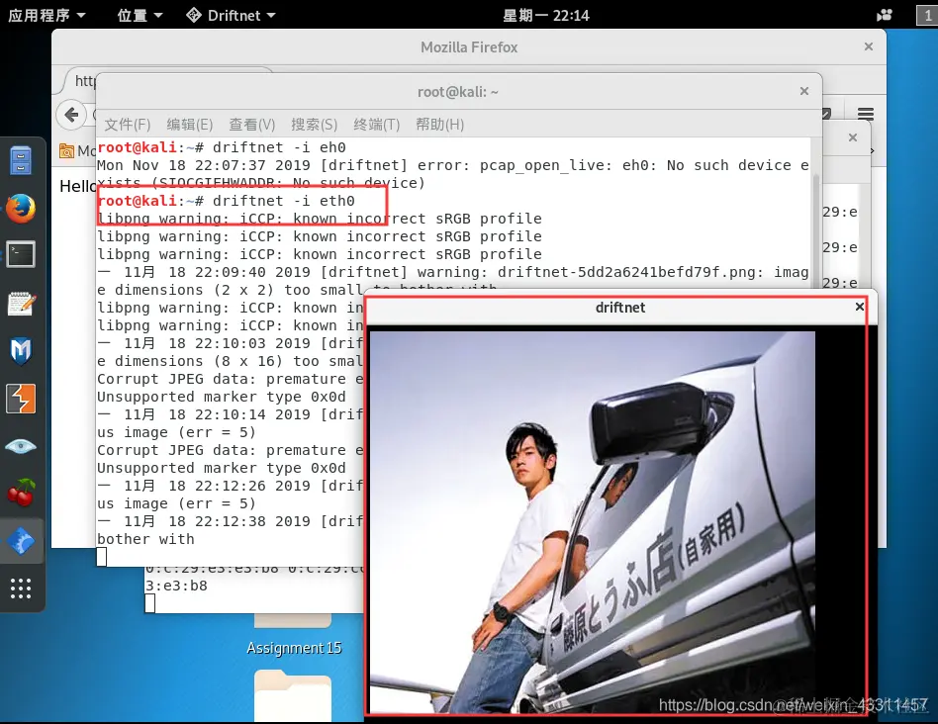Show all applications grid
Screen dimensions: 938x724
pos(21,588)
